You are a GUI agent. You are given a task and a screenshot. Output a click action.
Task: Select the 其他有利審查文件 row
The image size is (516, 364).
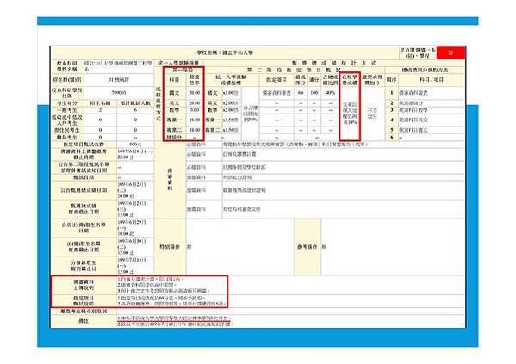[x=325, y=209]
